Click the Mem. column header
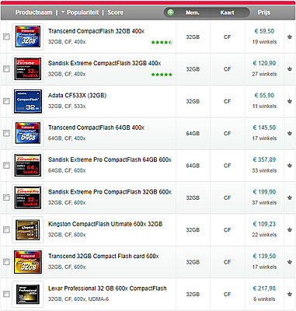The height and width of the screenshot is (311, 296). (x=193, y=12)
